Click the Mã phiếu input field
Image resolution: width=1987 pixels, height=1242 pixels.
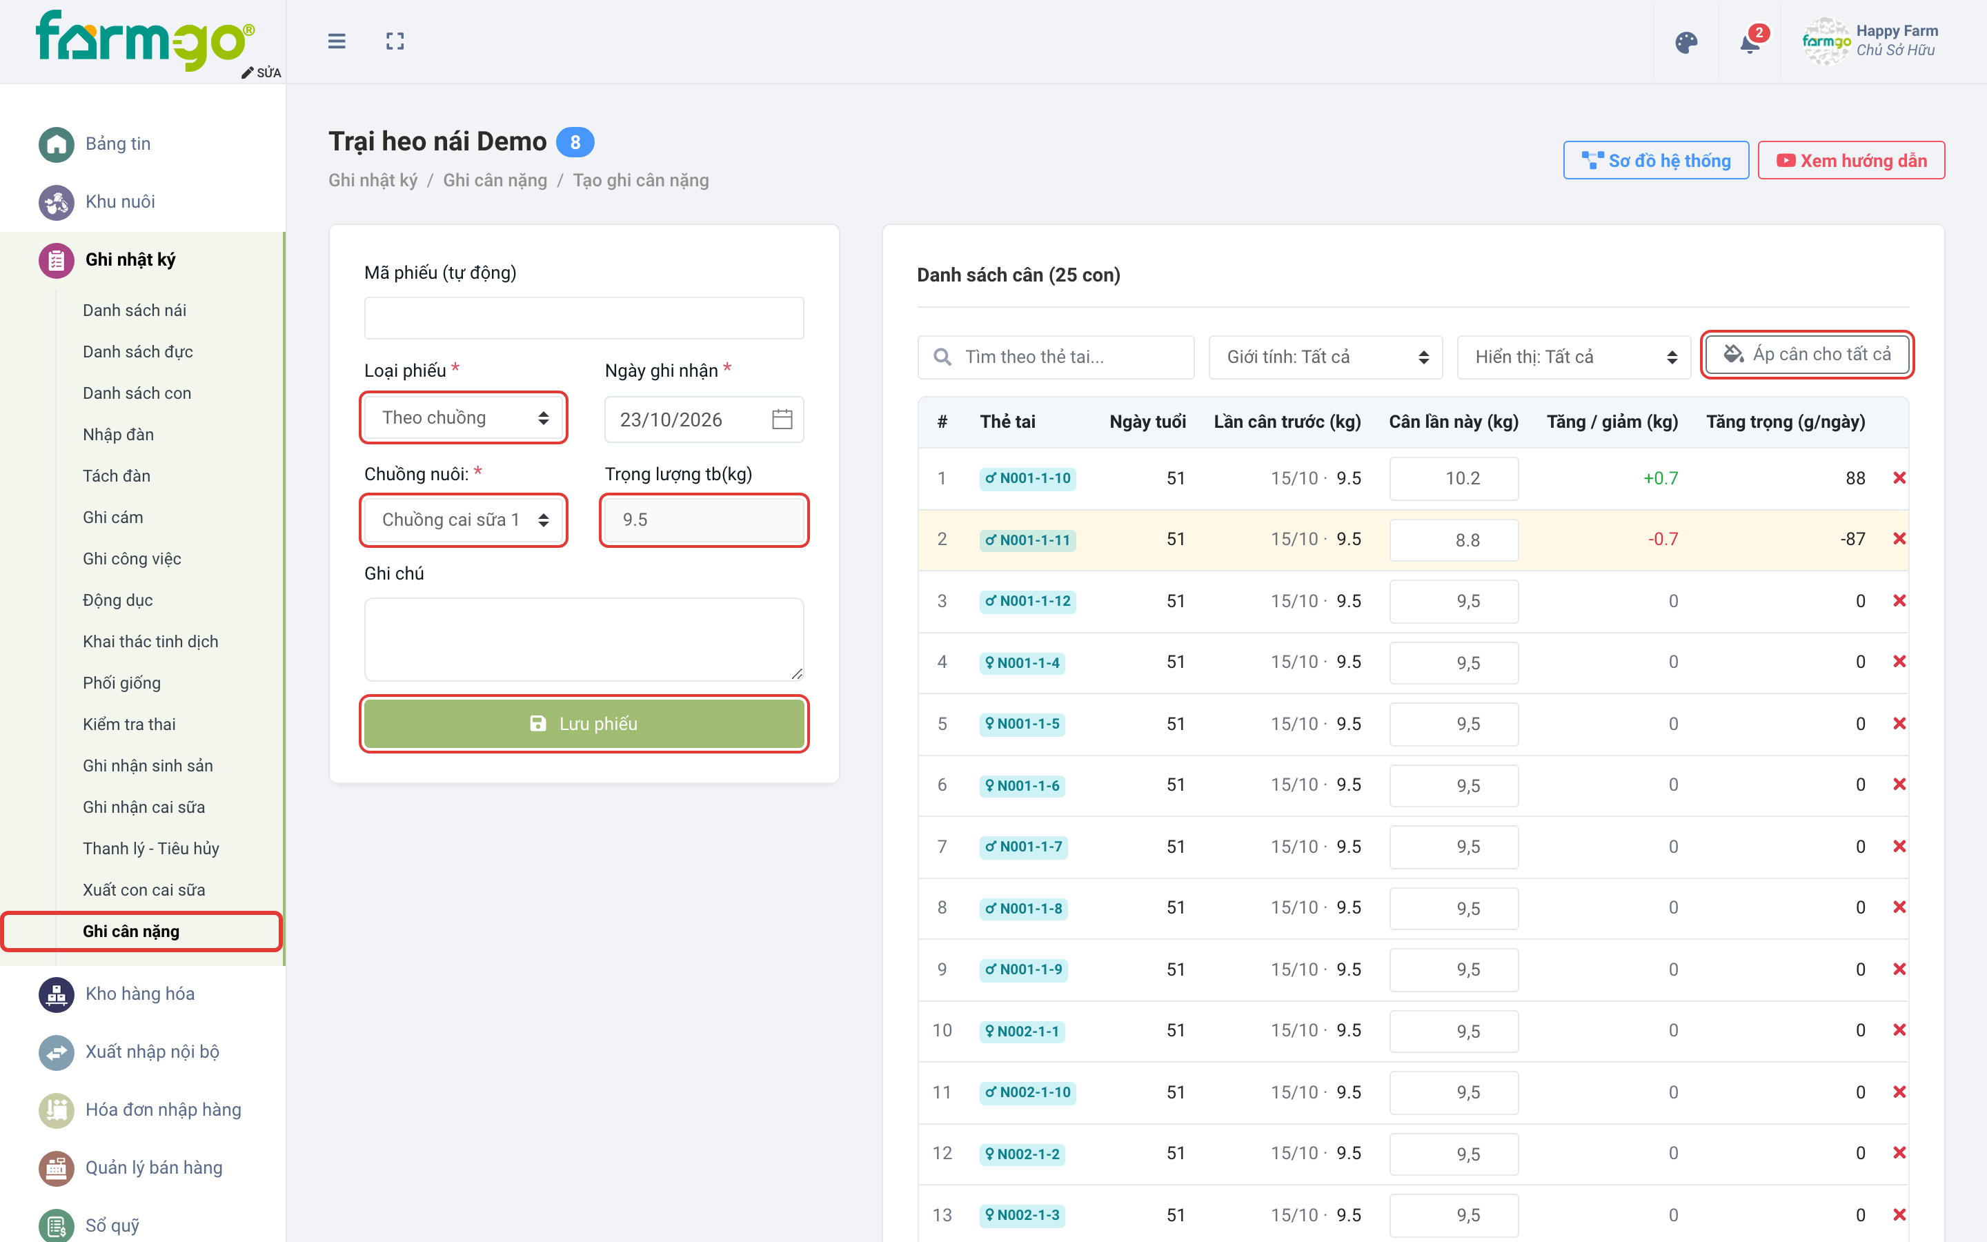(x=584, y=318)
